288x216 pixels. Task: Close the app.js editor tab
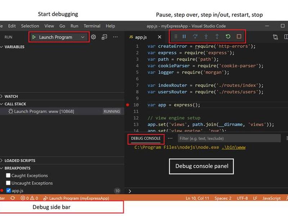click(x=159, y=37)
